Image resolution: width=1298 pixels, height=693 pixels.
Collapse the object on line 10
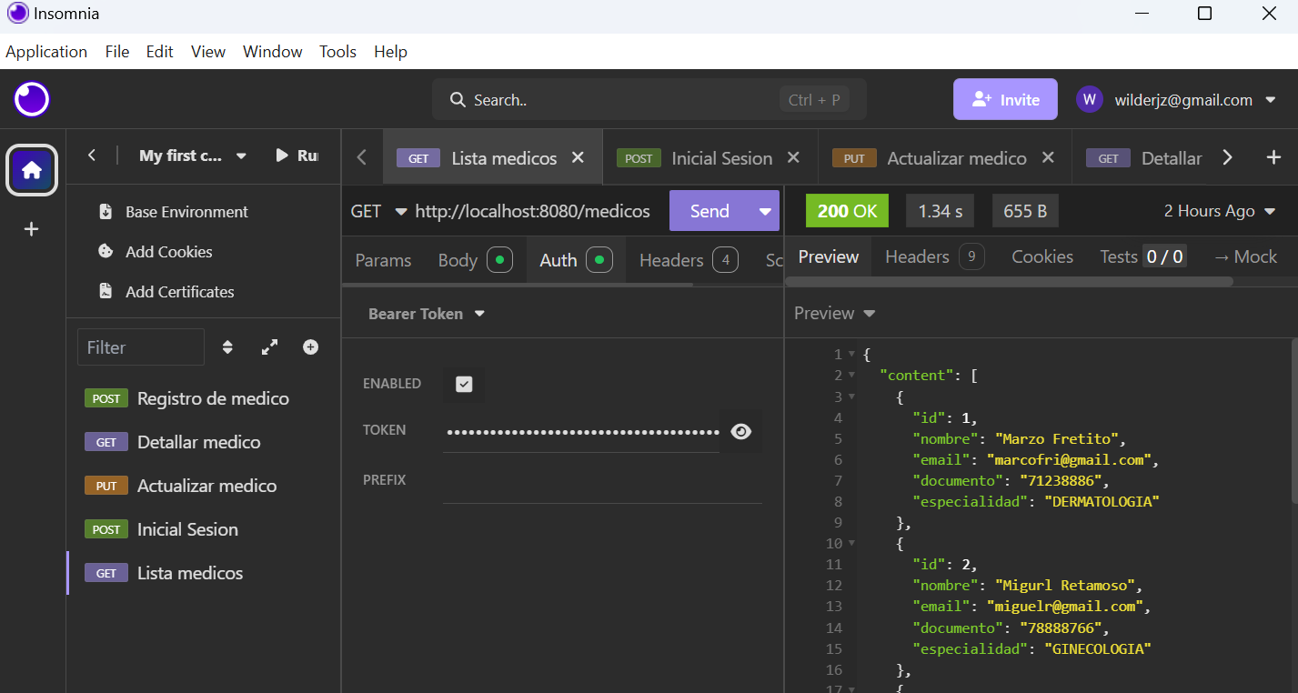pyautogui.click(x=851, y=544)
